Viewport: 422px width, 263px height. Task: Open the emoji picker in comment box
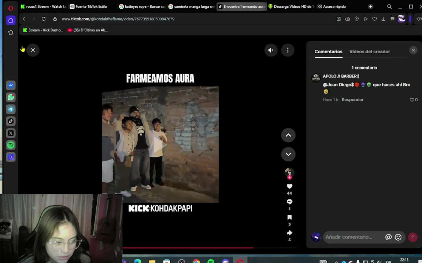[x=398, y=237]
